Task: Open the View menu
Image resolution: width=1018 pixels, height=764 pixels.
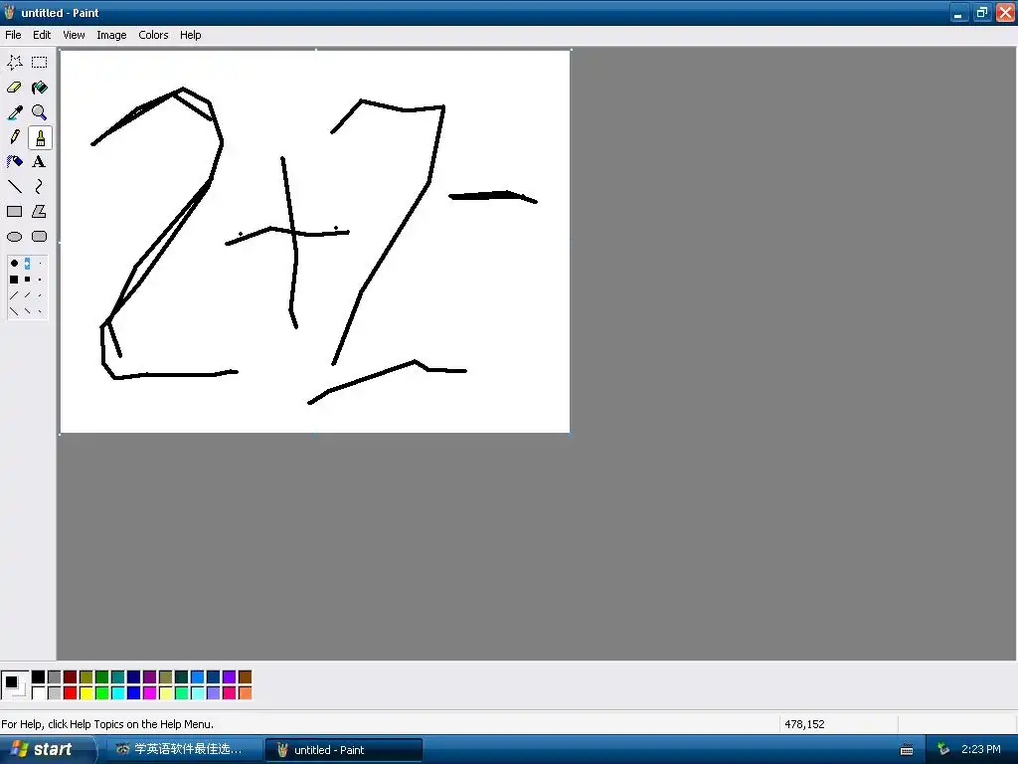Action: click(74, 35)
